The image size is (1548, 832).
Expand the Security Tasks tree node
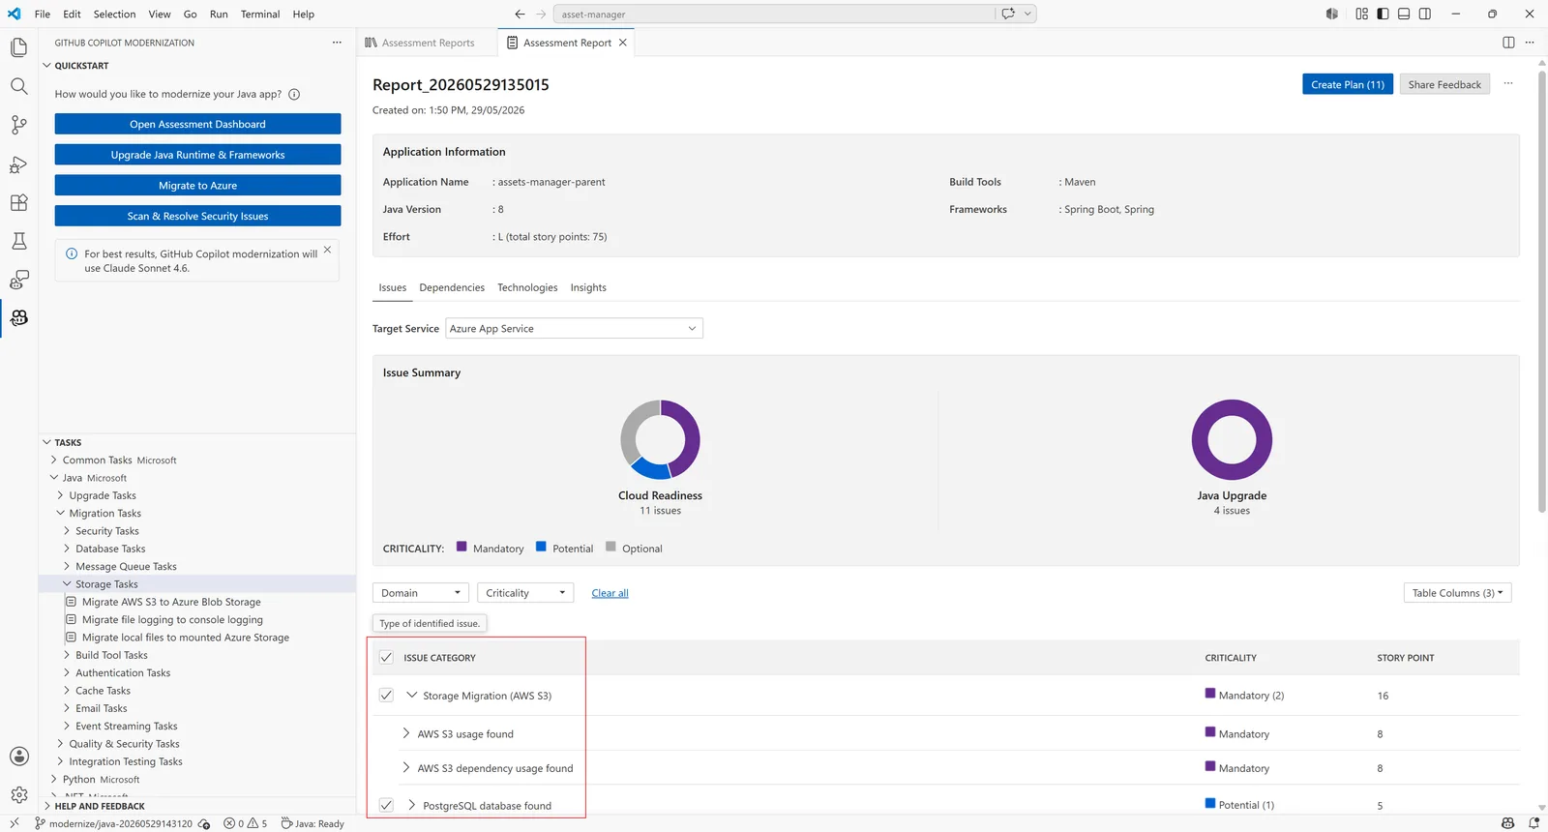[67, 531]
